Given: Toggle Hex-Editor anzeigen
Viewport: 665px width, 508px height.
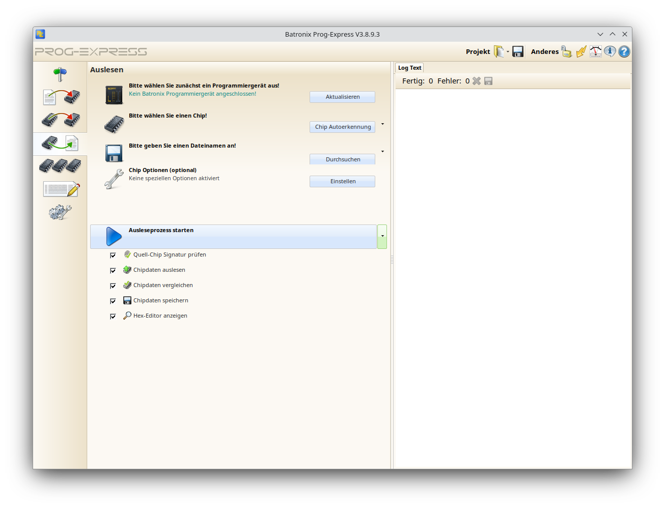Looking at the screenshot, I should tap(113, 316).
